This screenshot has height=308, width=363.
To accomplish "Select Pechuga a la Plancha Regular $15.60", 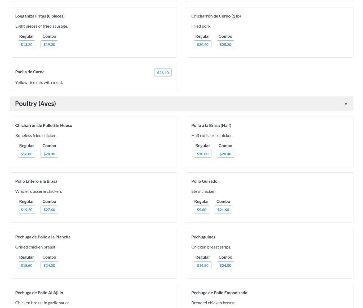I will point(26,265).
